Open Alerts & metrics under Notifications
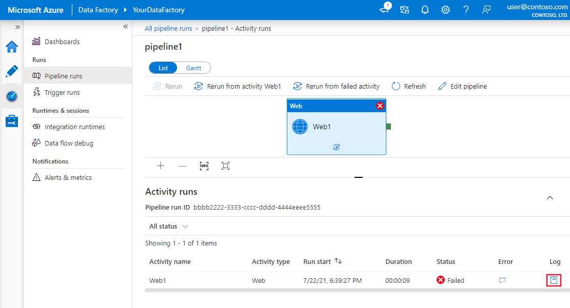This screenshot has height=308, width=570. 67,177
